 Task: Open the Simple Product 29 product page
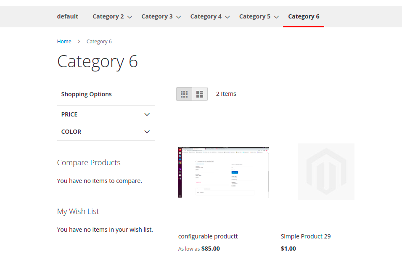point(306,236)
